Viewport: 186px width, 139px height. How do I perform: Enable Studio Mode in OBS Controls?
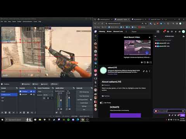tap(84, 103)
